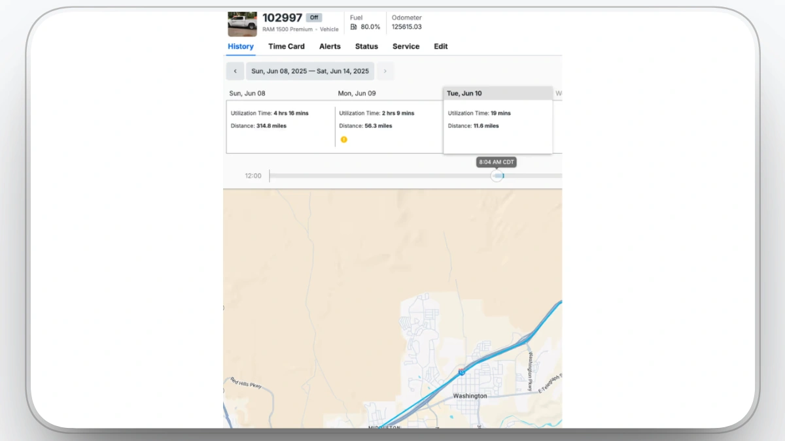The width and height of the screenshot is (785, 441).
Task: Click Distance 56.3 miles
Action: click(366, 125)
